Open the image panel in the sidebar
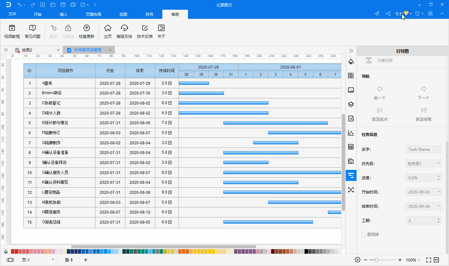Image resolution: width=449 pixels, height=266 pixels. pos(351,90)
